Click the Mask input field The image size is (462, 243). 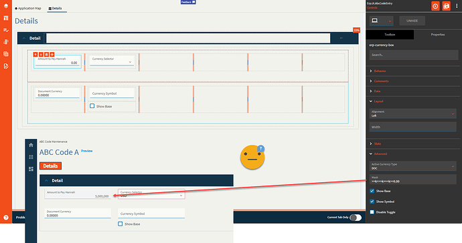pyautogui.click(x=413, y=179)
